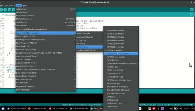Expand Flash Frequency: "80MHz" submenu
The image size is (195, 111).
46,43
